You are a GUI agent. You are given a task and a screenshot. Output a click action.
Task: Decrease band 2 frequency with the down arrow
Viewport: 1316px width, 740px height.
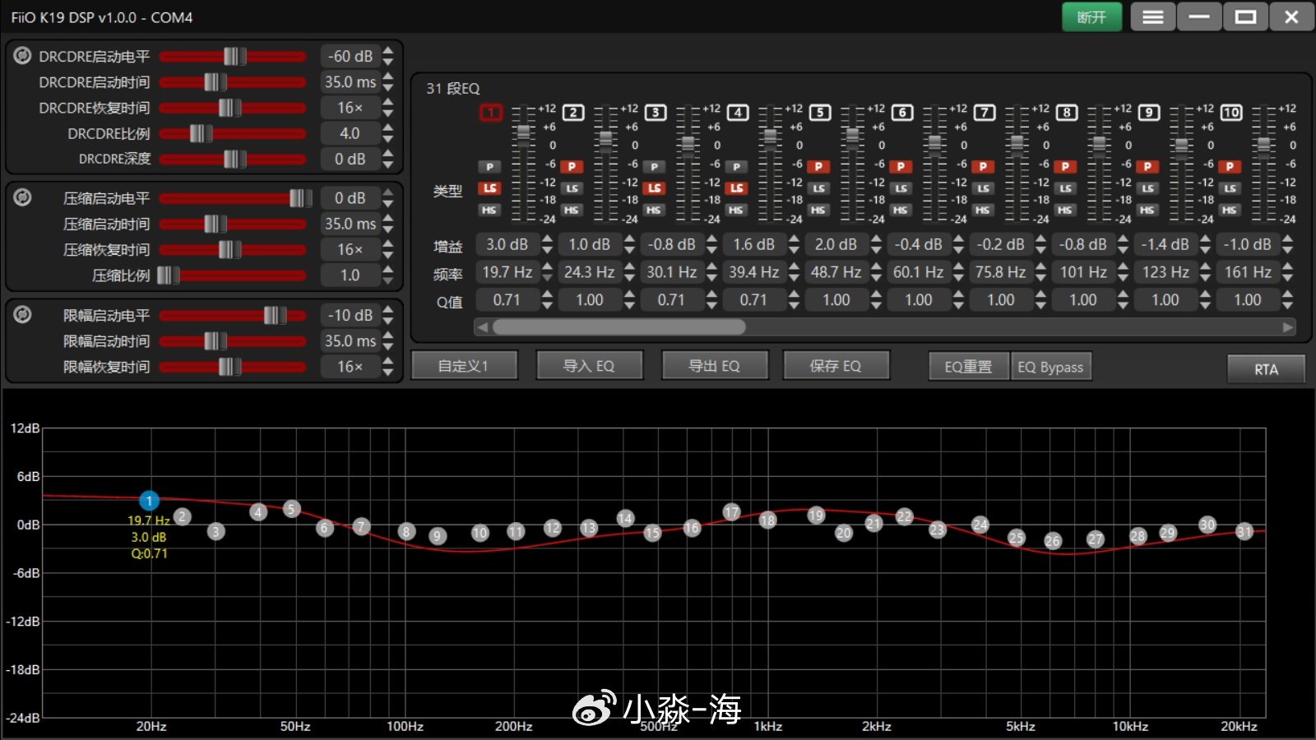630,278
